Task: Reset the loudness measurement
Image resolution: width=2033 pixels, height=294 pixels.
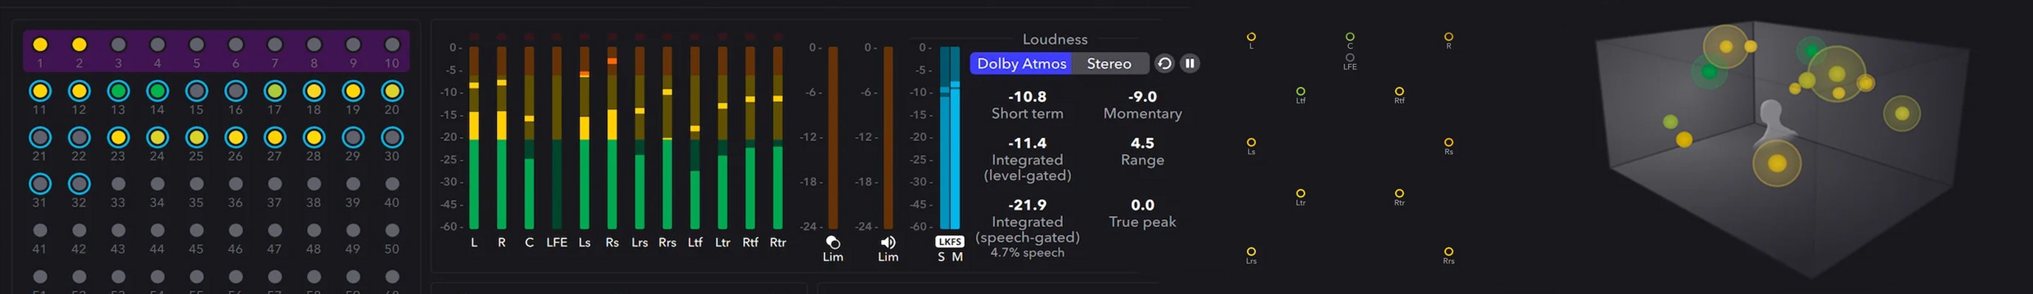Action: coord(1164,64)
